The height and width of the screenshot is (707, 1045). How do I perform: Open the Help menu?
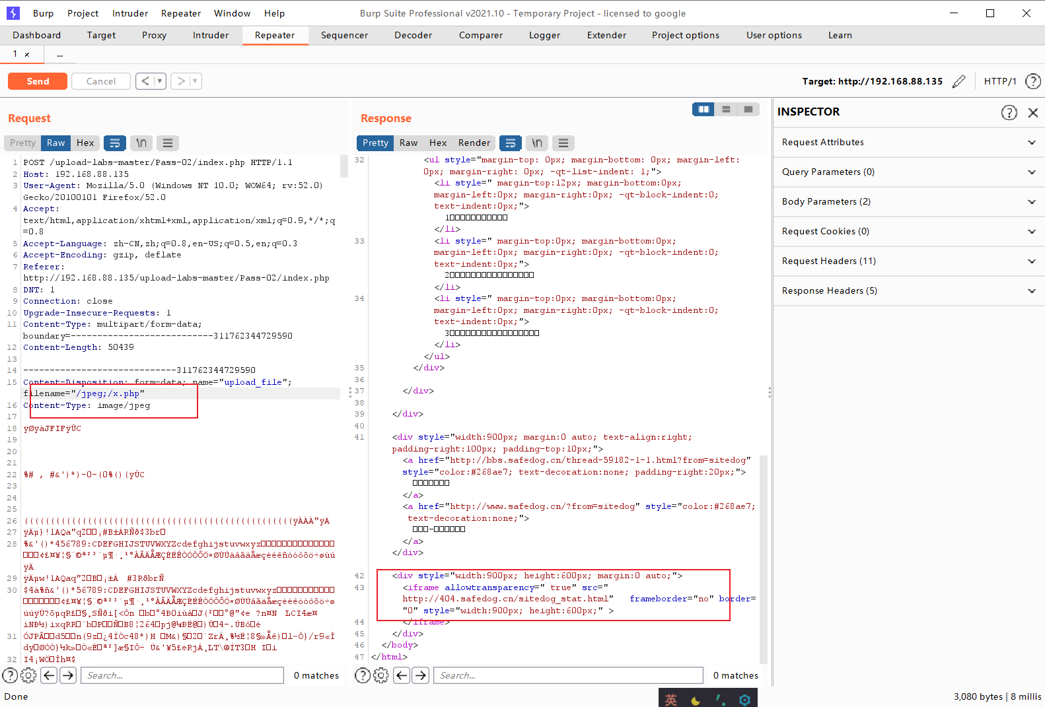point(274,13)
